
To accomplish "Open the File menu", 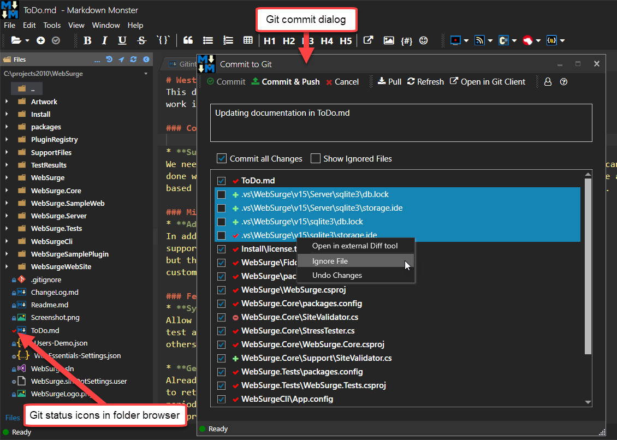I will point(9,25).
